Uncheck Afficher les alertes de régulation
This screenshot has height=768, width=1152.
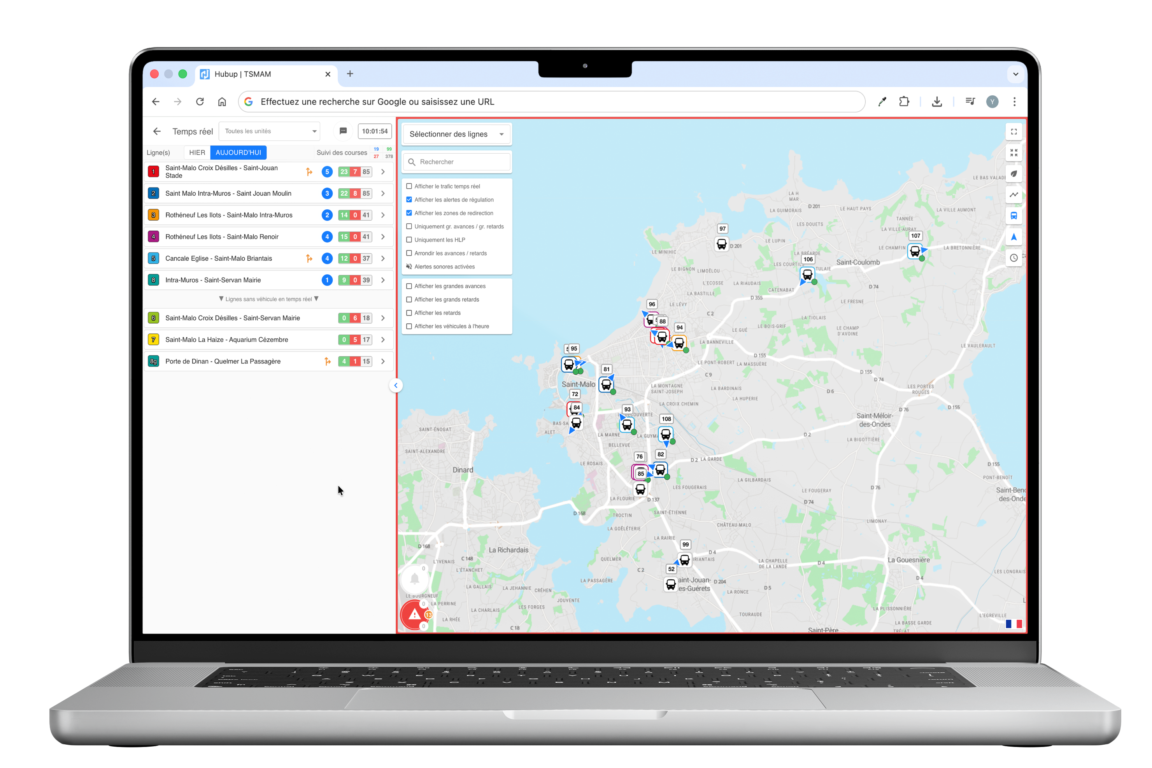click(409, 199)
